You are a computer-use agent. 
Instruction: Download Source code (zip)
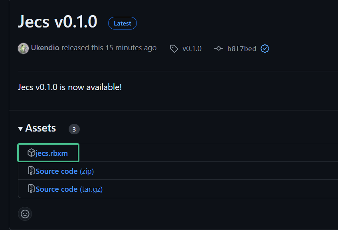point(56,171)
